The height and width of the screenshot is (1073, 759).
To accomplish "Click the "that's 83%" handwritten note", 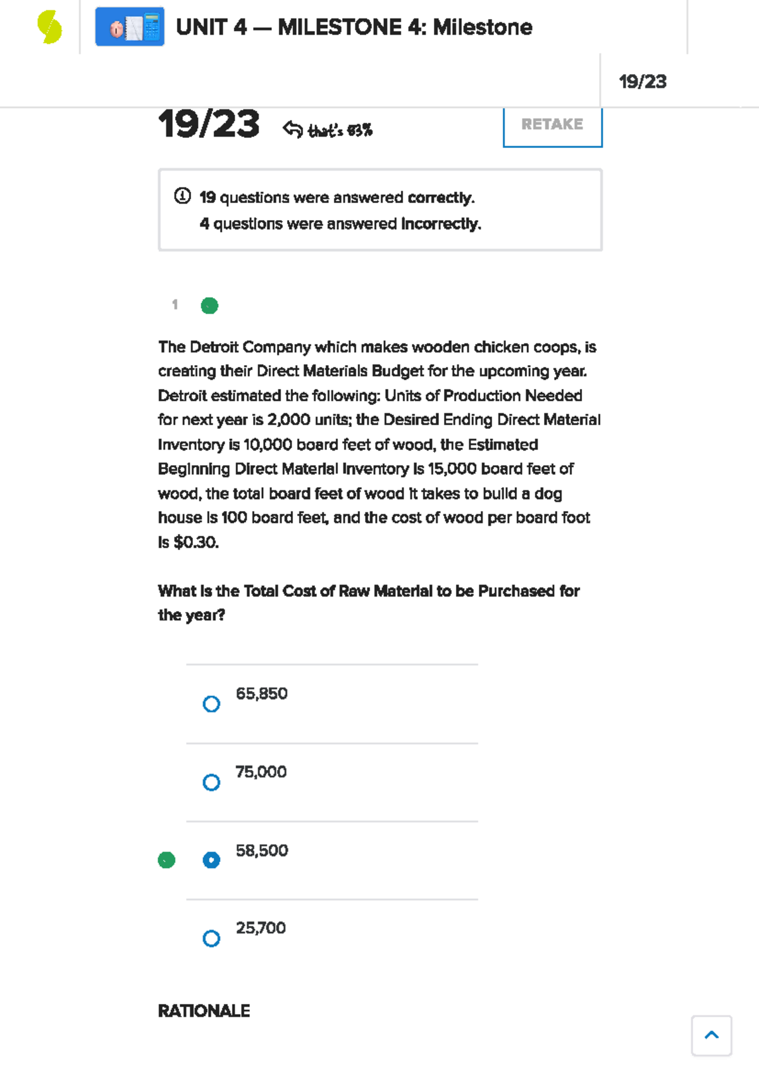I will pyautogui.click(x=340, y=131).
